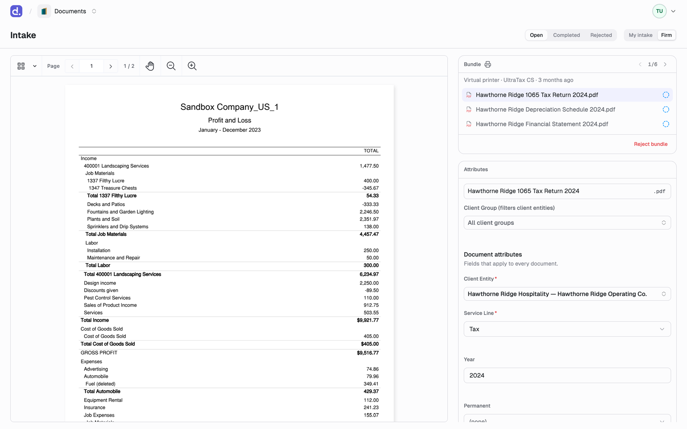Select Hawthorne Ridge Financial Statement 2024.pdf

[567, 124]
